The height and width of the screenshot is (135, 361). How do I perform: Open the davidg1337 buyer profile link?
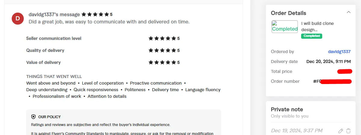[x=339, y=52]
